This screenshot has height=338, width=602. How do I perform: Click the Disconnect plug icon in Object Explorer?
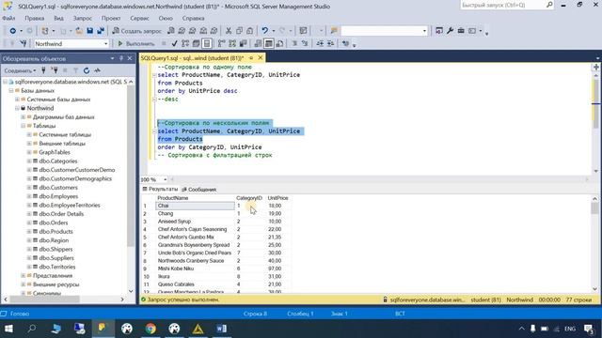[x=55, y=70]
